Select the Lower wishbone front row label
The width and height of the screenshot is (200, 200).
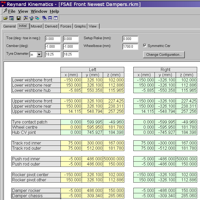pyautogui.click(x=36, y=80)
